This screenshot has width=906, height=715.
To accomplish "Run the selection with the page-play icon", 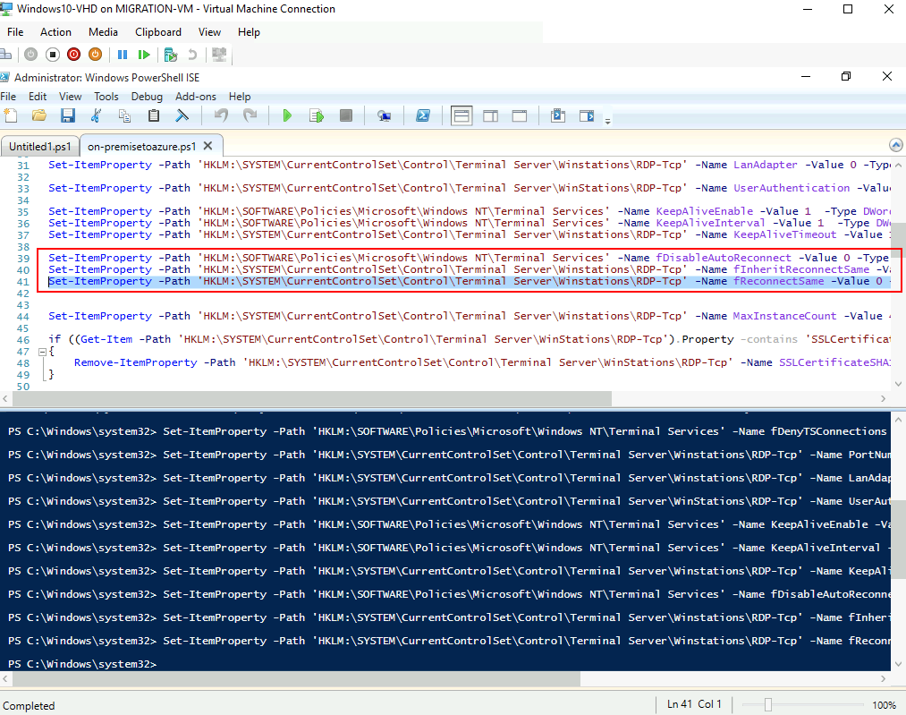I will pyautogui.click(x=317, y=115).
